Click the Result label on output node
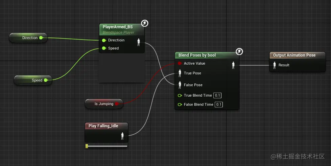Screen dimensions: 331x166 click(x=284, y=65)
